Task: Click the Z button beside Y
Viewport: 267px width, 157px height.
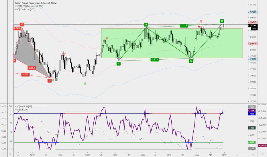Action: [11, 154]
